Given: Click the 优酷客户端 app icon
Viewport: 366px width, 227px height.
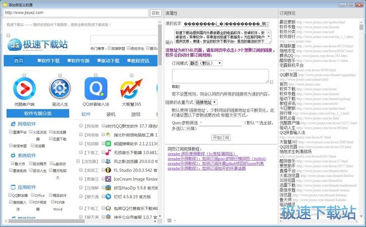Looking at the screenshot, I should (24, 89).
